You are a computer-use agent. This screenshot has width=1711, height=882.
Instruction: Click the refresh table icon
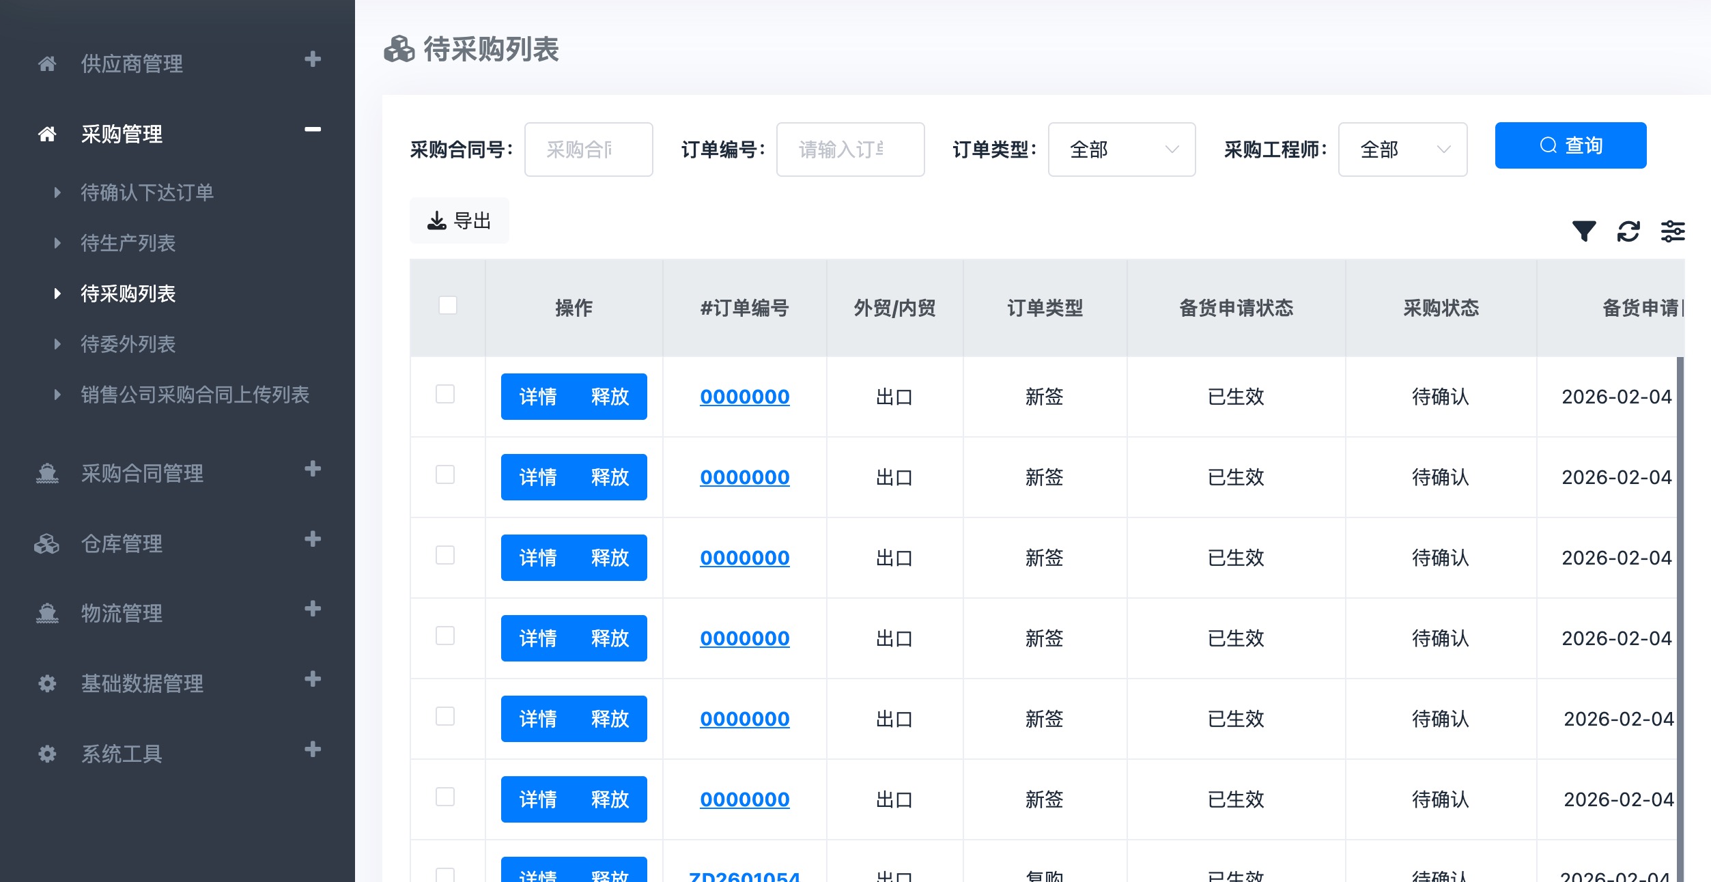point(1628,231)
